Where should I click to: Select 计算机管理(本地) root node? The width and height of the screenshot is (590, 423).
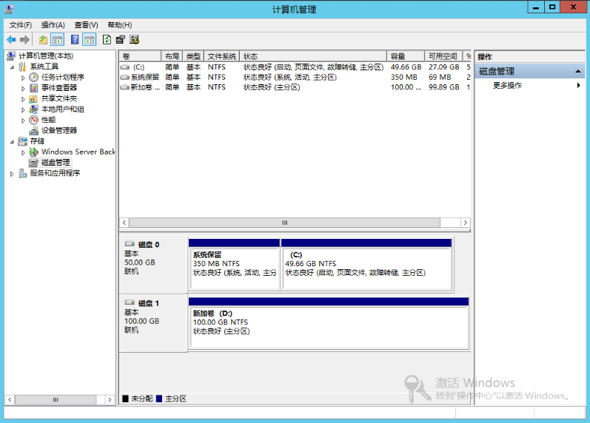46,56
